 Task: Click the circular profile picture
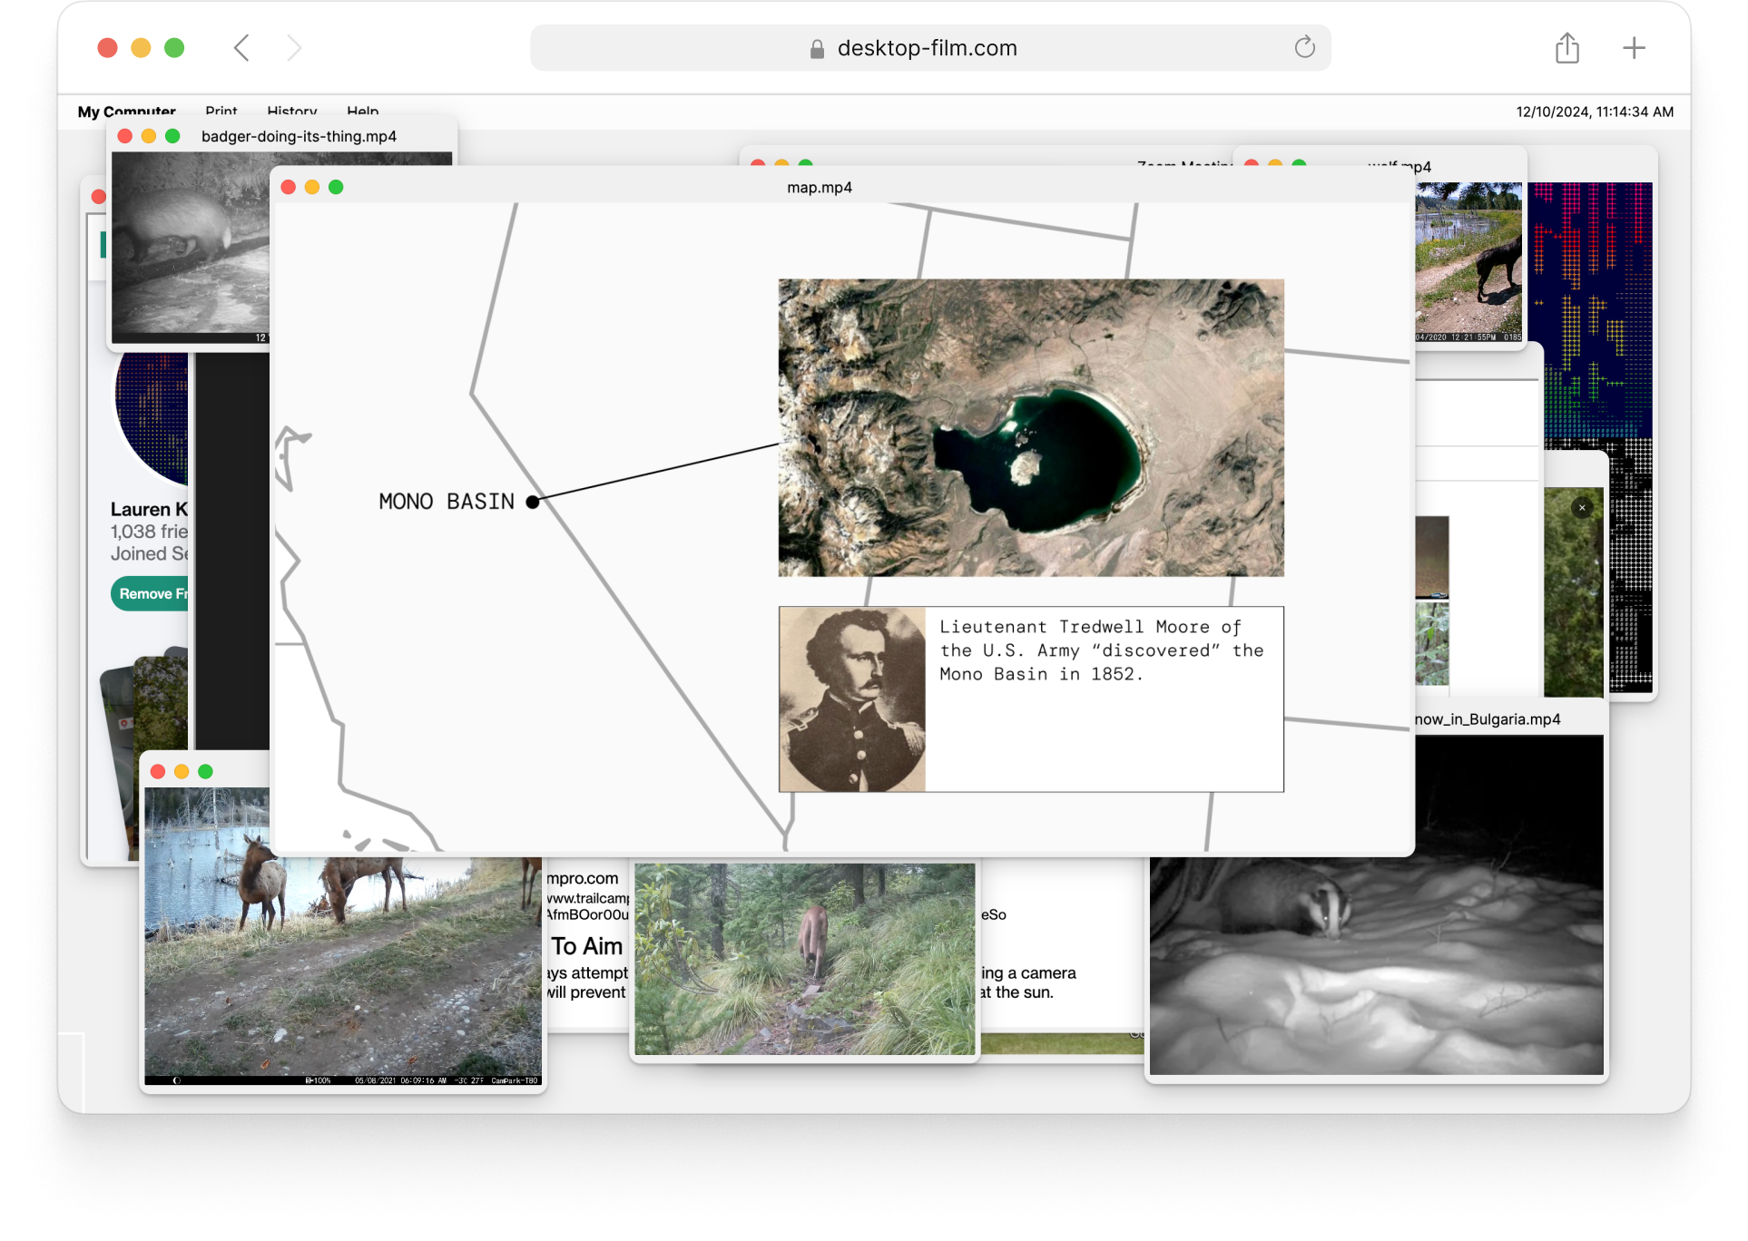coord(152,417)
